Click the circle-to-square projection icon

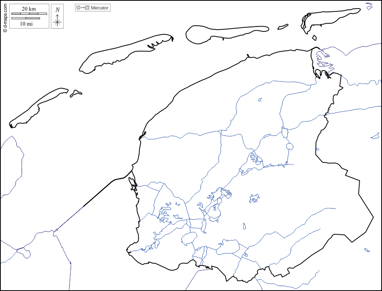click(x=83, y=8)
